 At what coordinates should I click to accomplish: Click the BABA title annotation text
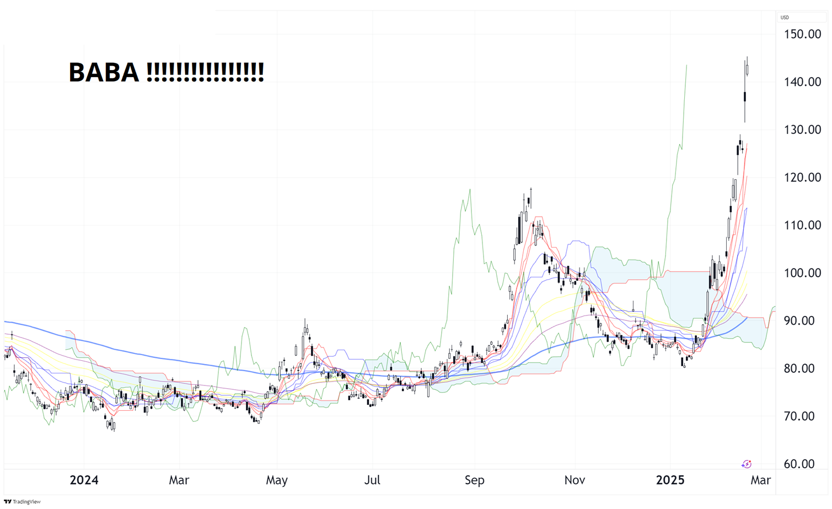(x=166, y=72)
